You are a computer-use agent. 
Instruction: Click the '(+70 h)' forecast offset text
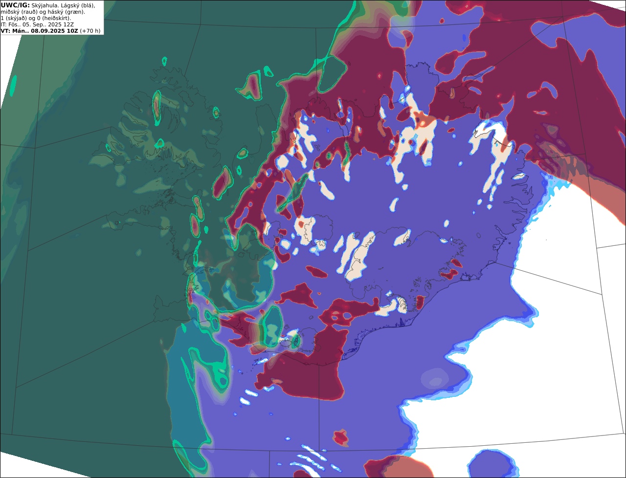point(90,31)
